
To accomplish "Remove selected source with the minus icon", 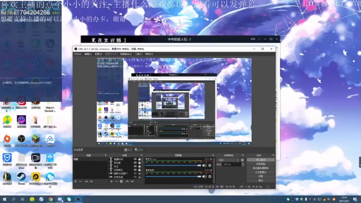I will pyautogui.click(x=116, y=181).
